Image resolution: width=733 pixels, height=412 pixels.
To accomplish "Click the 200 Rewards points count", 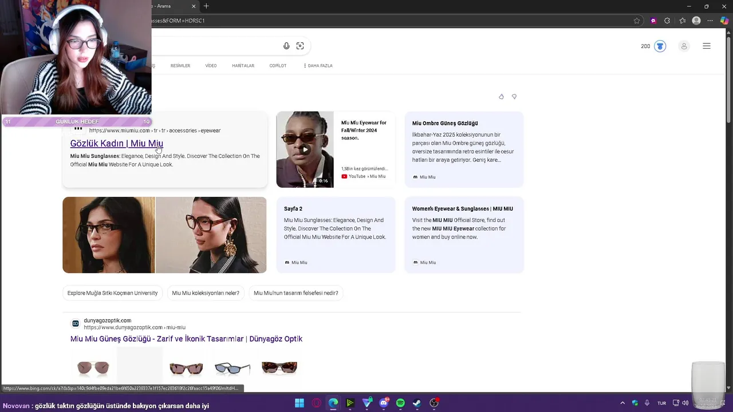I will (x=645, y=46).
